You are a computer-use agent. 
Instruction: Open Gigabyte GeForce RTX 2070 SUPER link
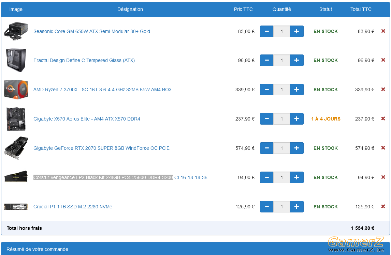(x=101, y=148)
